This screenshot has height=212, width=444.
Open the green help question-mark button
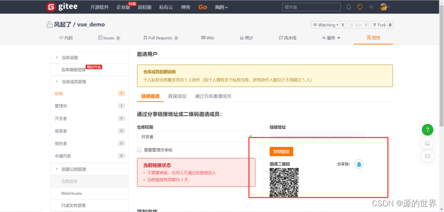[427, 130]
